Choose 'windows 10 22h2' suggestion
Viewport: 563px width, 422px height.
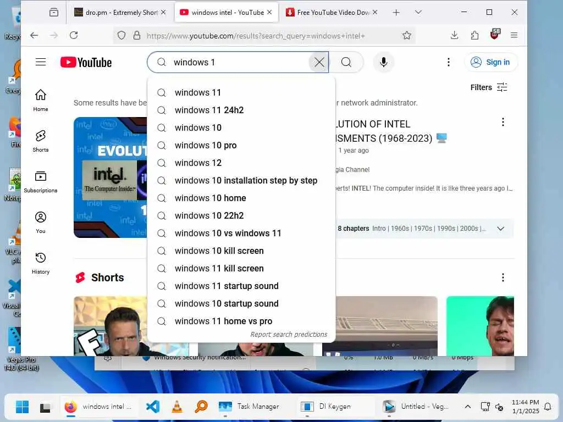tap(241, 215)
